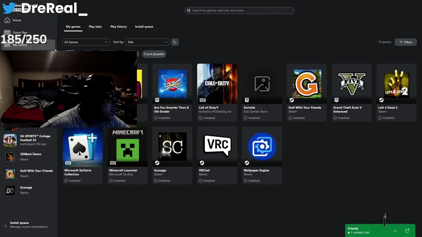Screen dimensions: 422x237
Task: Toggle the sort order icon button
Action: (x=175, y=42)
